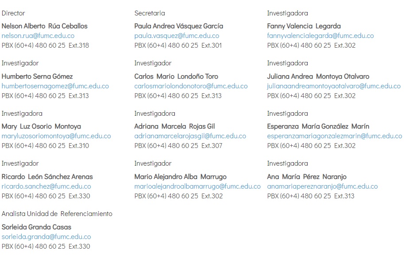Open marioalejandroalbamarrugo@fumc.edu.co email link
The width and height of the screenshot is (409, 258).
point(197,186)
